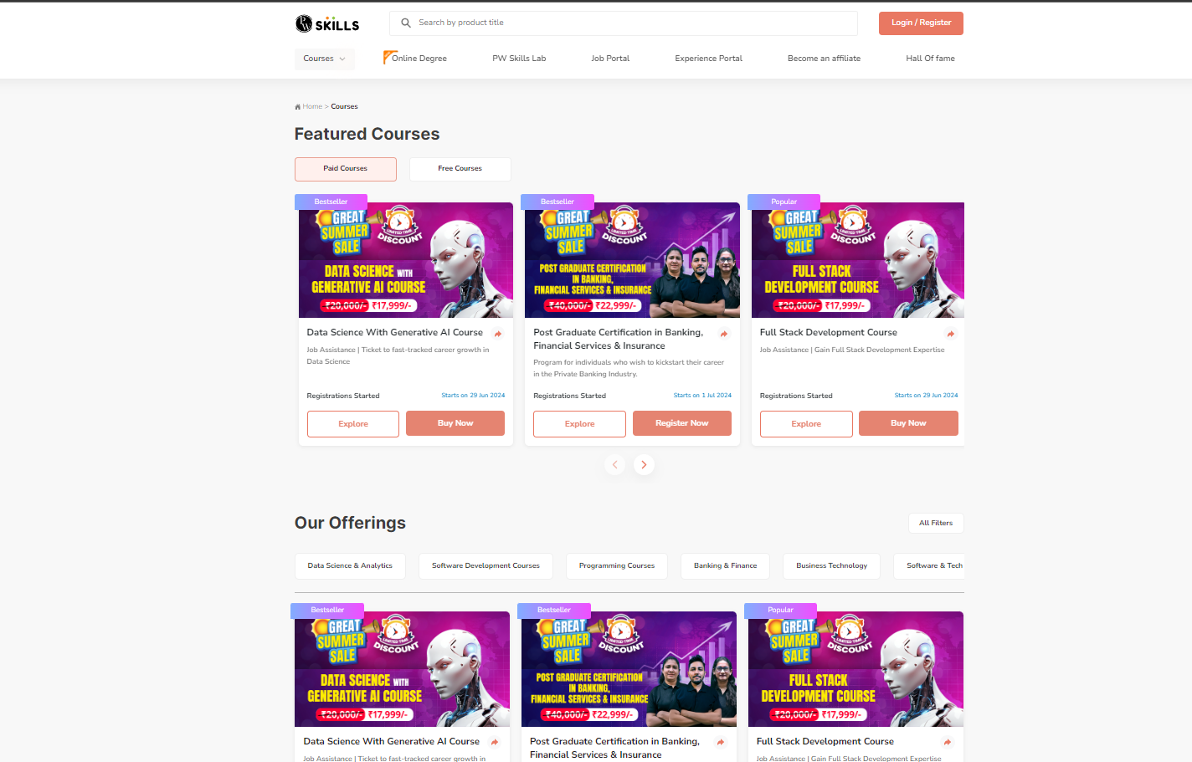Click the Home breadcrumb icon
Viewport: 1192px width, 762px height.
[x=297, y=107]
